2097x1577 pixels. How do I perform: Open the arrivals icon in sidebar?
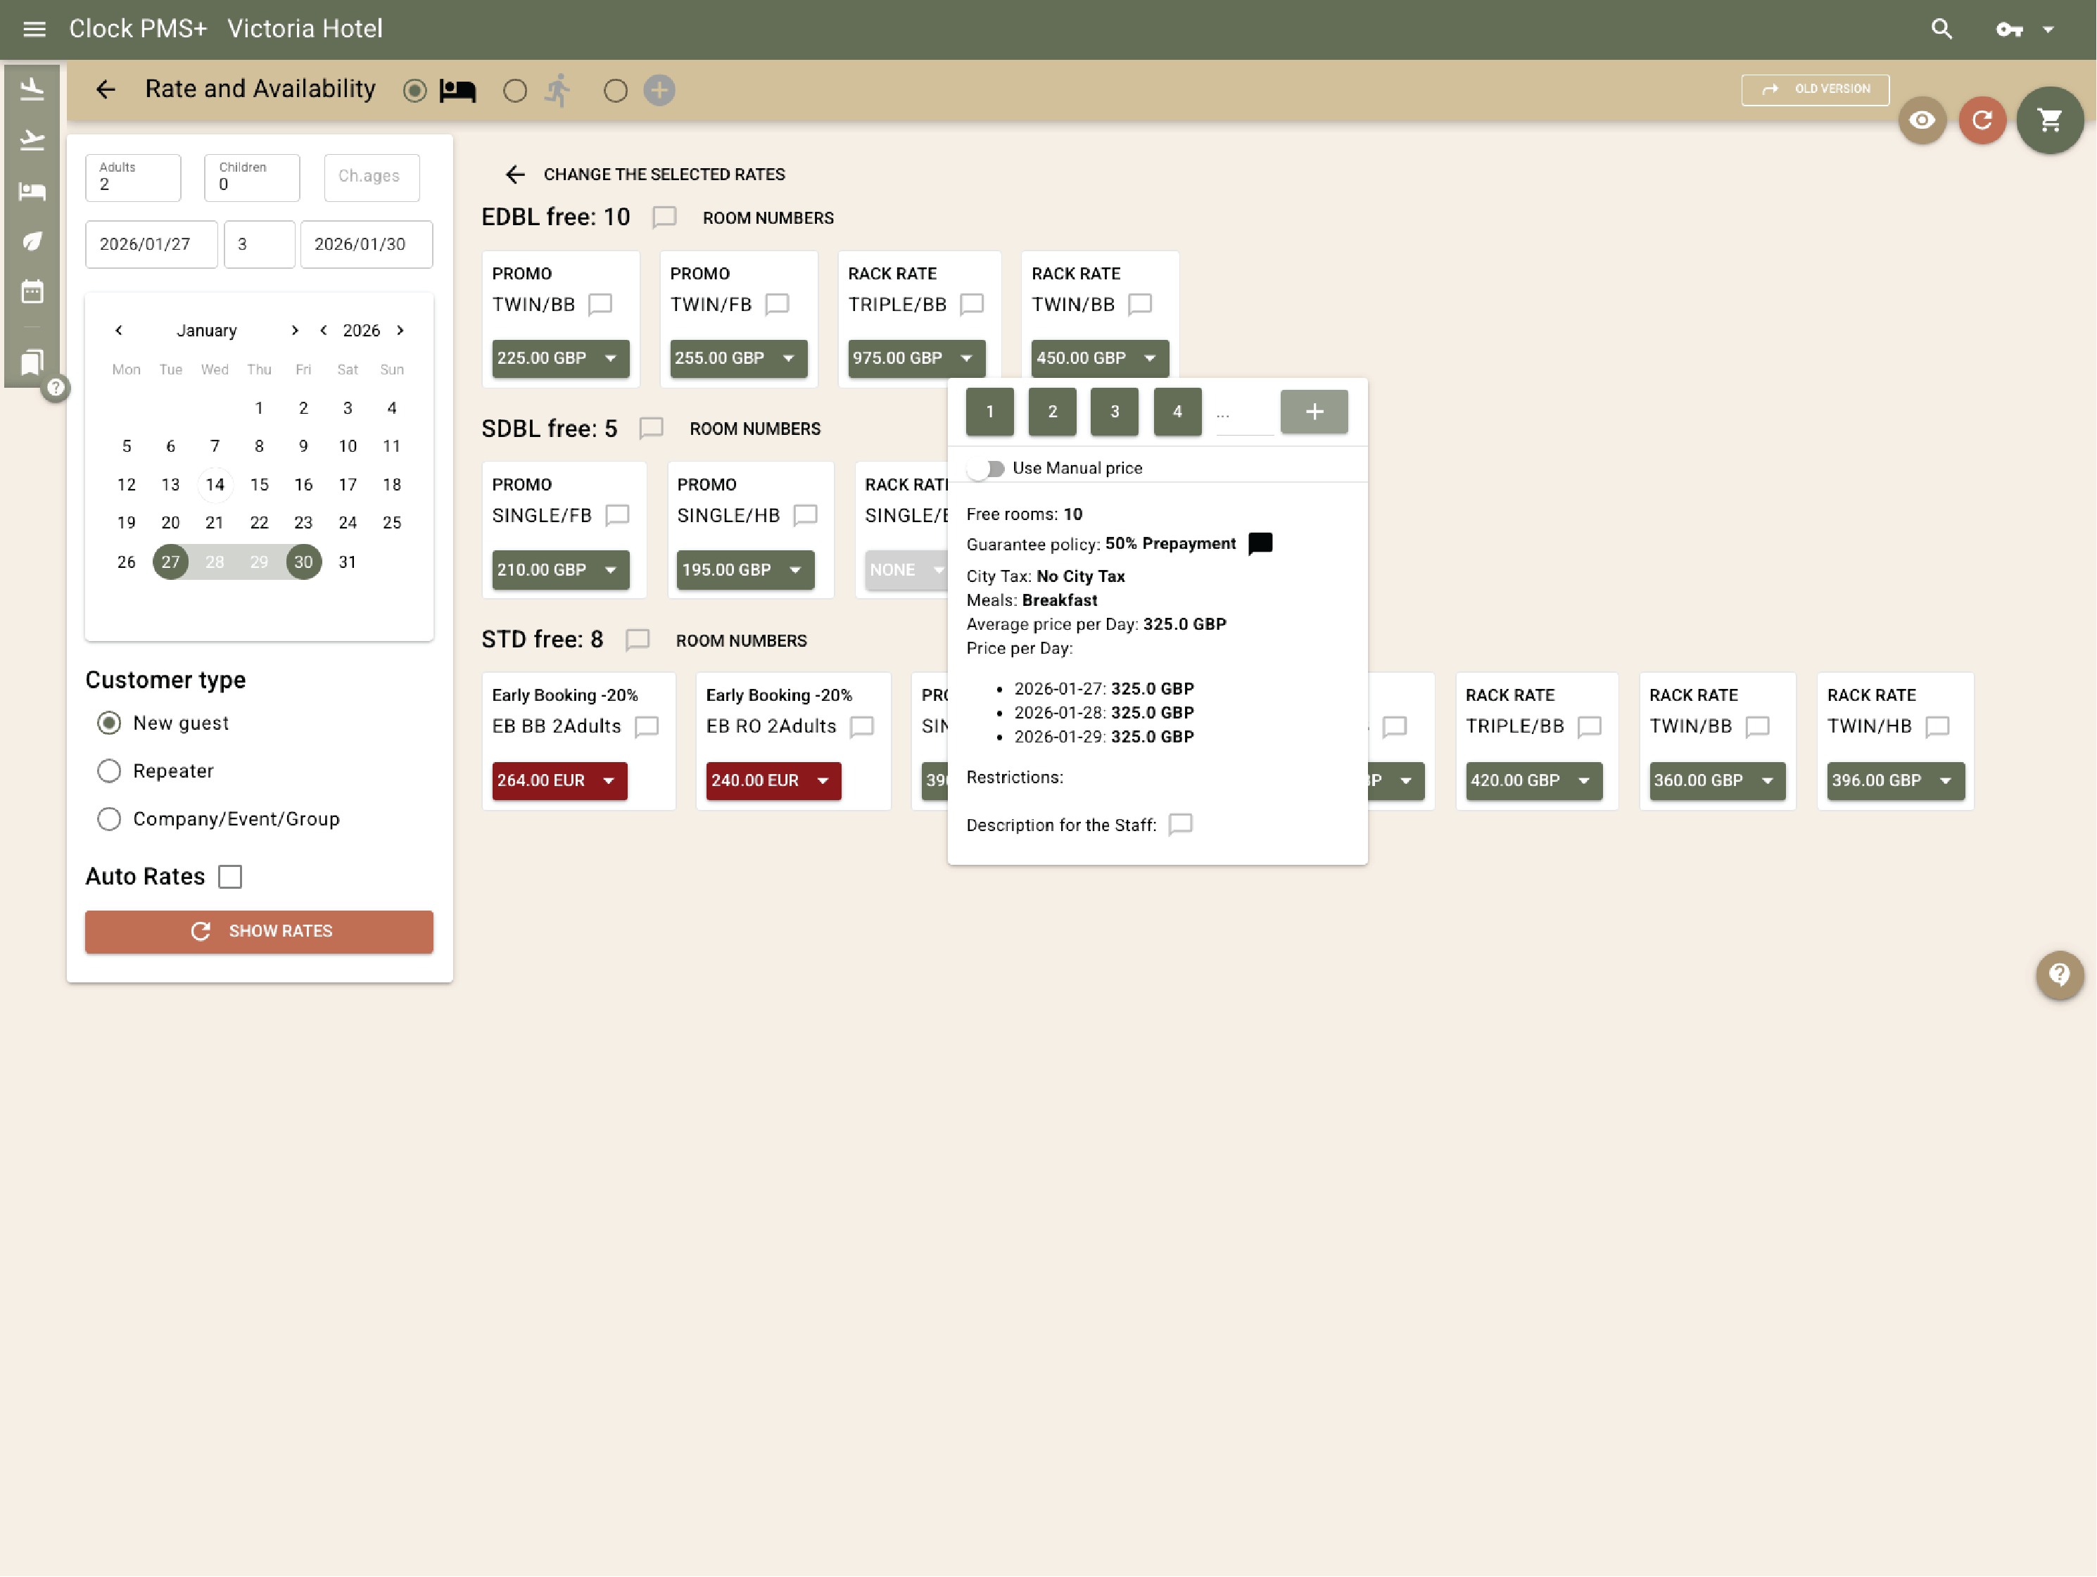coord(32,90)
